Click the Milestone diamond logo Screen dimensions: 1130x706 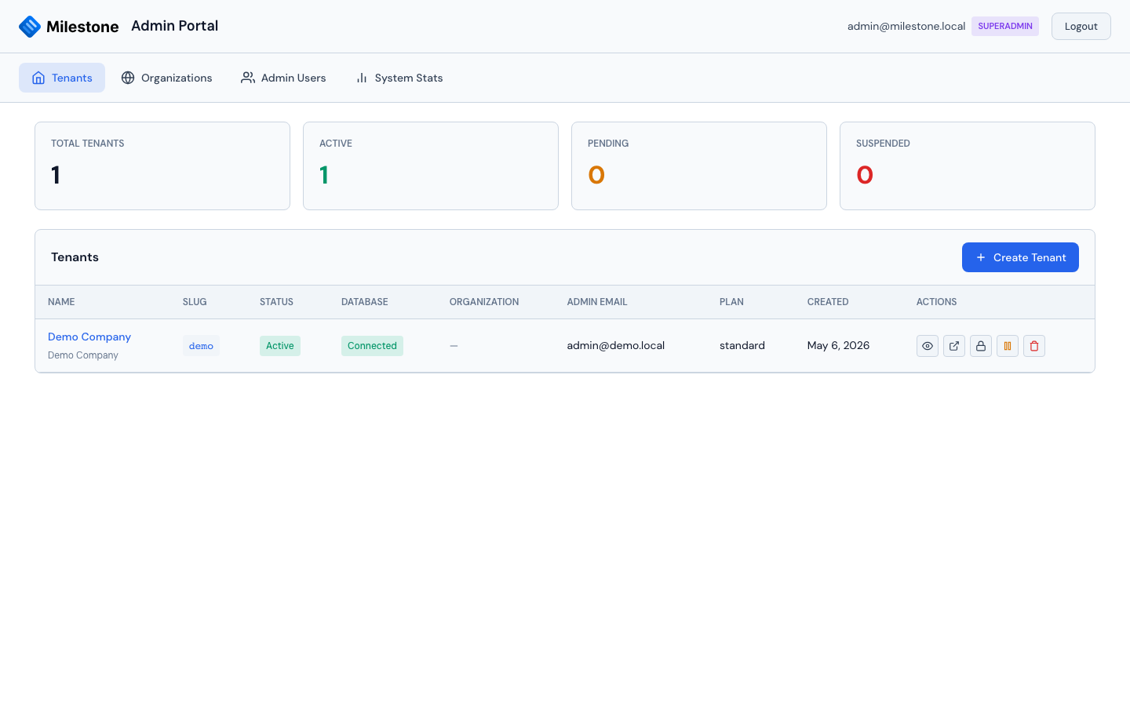click(30, 27)
